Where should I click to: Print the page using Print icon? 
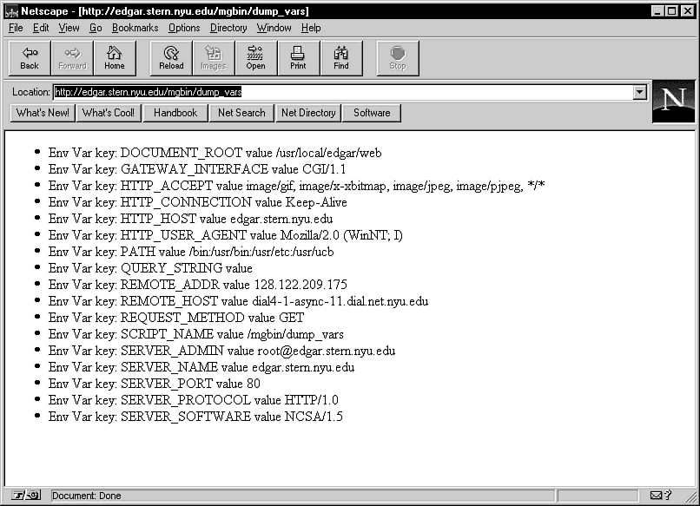[298, 57]
